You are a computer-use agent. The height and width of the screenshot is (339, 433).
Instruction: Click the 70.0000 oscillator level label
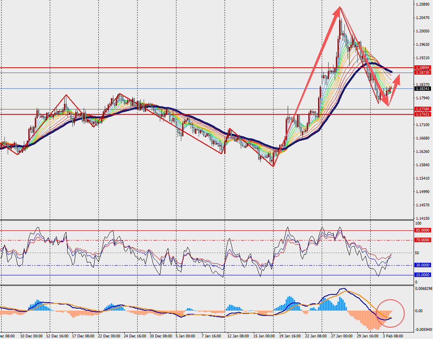(422, 240)
